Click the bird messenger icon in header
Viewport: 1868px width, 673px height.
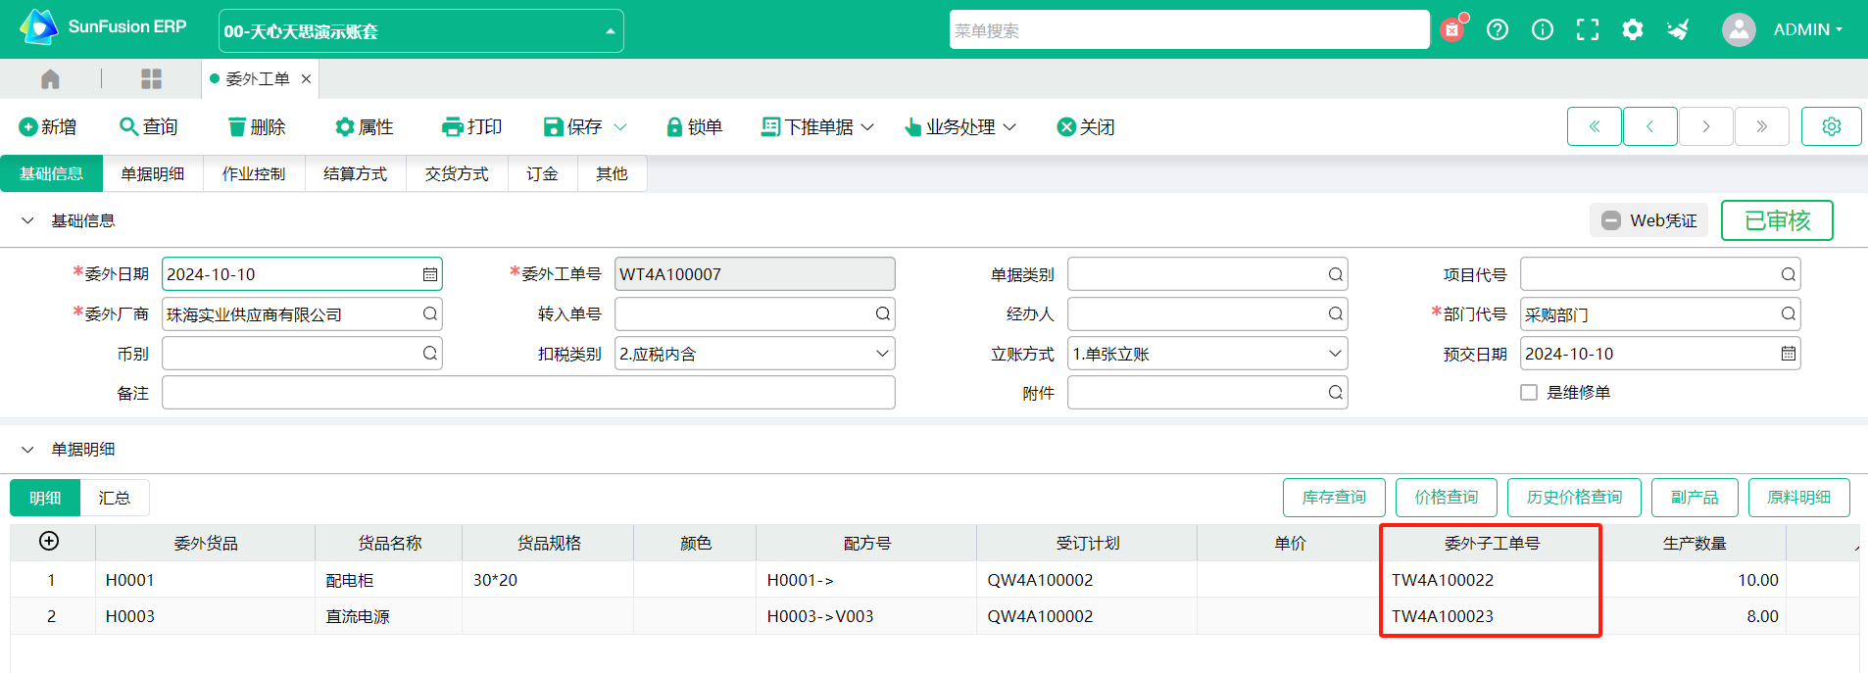point(1678,29)
